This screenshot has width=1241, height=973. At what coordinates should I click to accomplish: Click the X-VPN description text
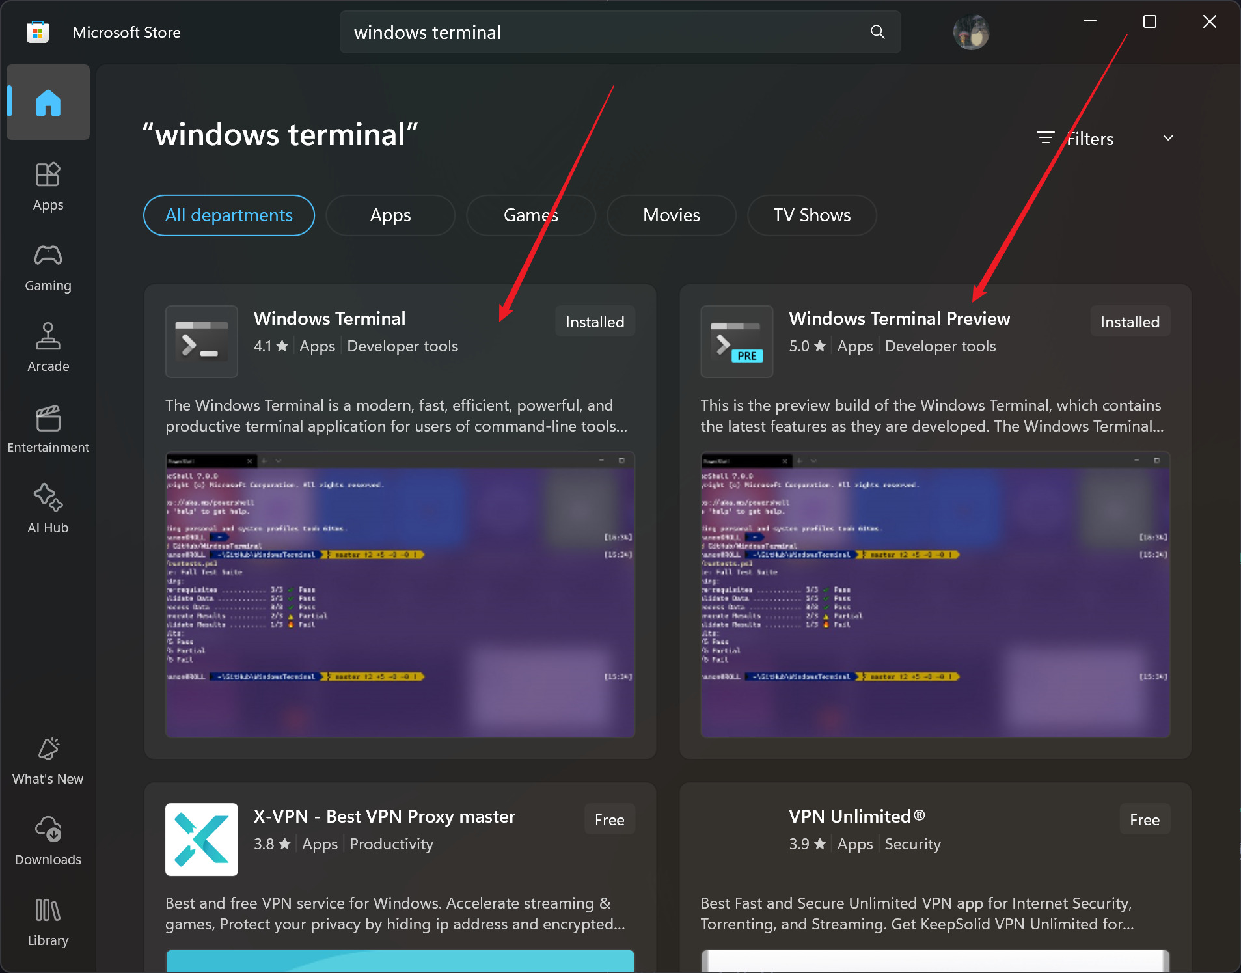(x=395, y=914)
